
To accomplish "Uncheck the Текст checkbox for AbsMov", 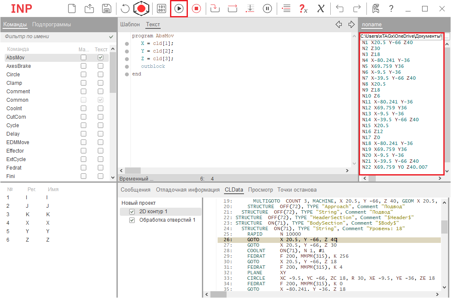I will coord(100,58).
